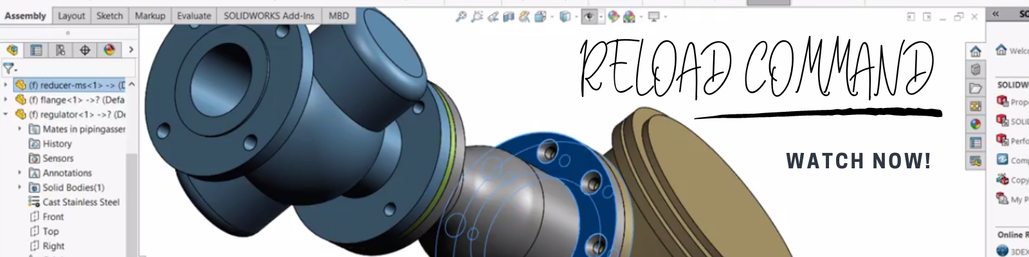Screen dimensions: 1029x257
Task: Click the Zoom to Fit icon
Action: pos(460,17)
